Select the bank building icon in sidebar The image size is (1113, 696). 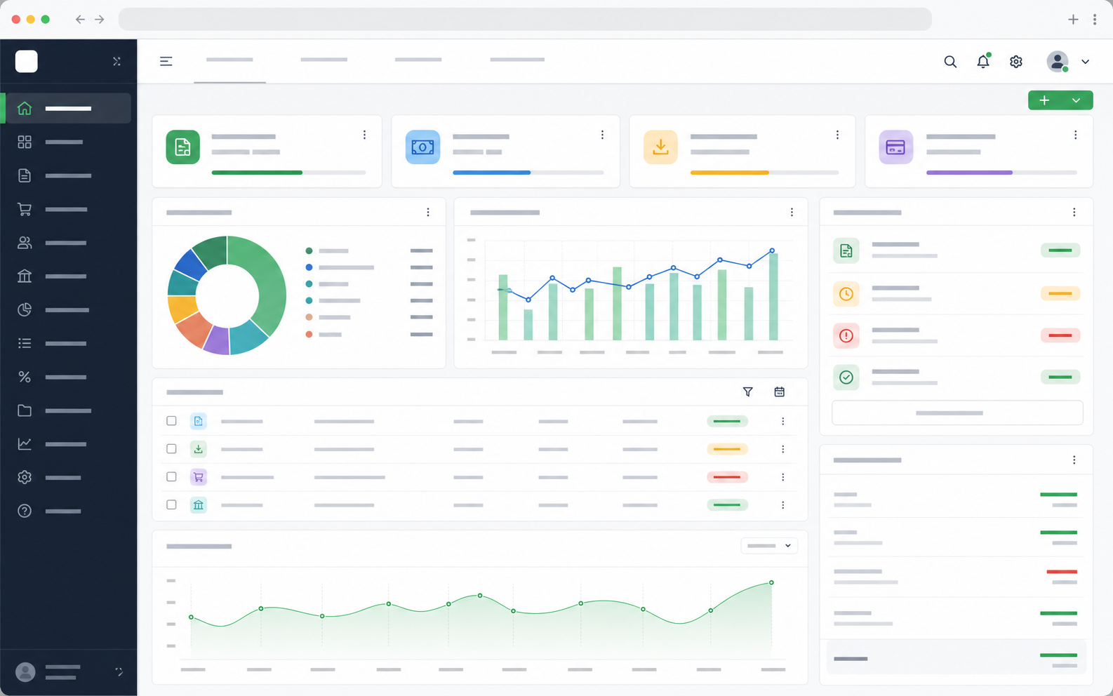click(25, 276)
